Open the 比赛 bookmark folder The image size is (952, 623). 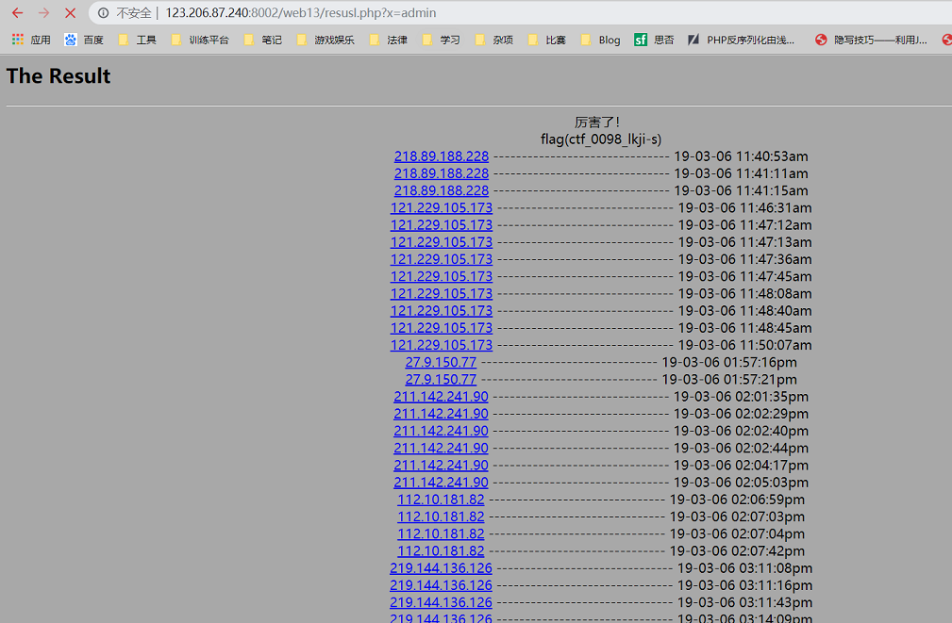point(547,40)
